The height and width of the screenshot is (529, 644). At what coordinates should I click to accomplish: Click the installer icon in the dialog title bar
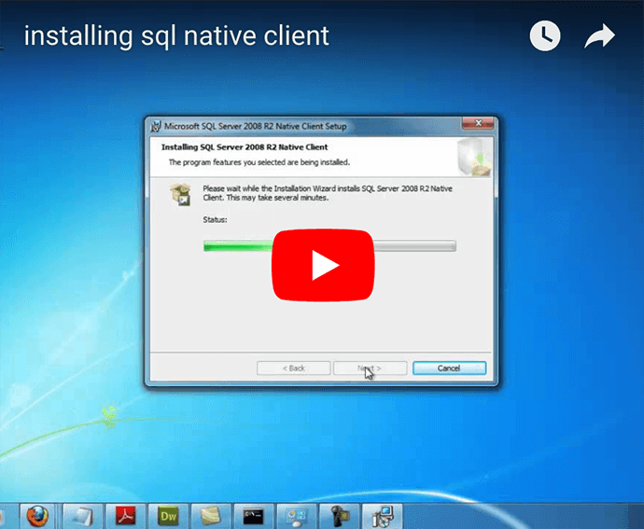156,126
